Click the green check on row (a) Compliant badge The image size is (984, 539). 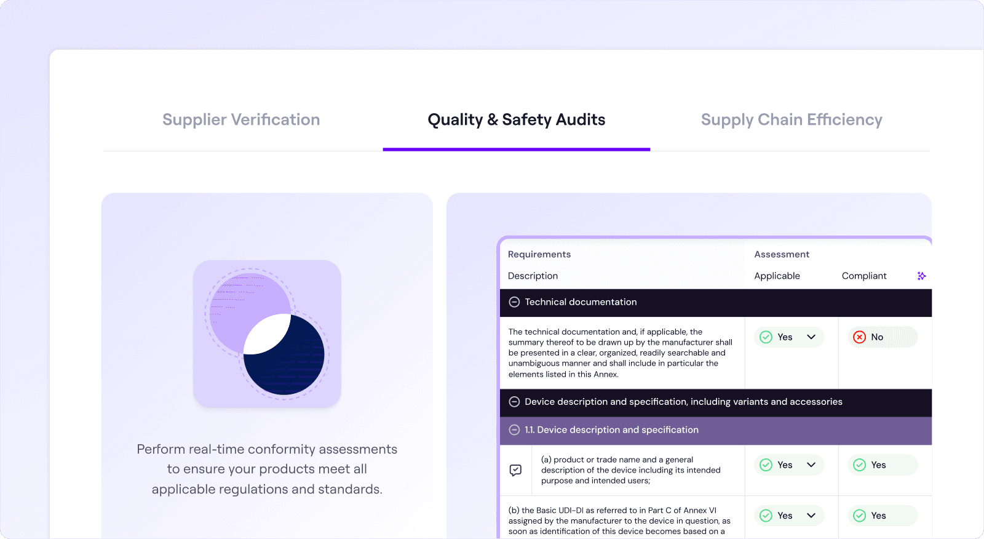[x=859, y=465]
